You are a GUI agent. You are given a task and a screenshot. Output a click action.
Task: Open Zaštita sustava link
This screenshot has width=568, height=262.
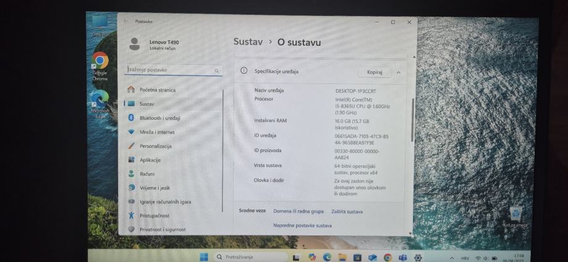(x=347, y=211)
